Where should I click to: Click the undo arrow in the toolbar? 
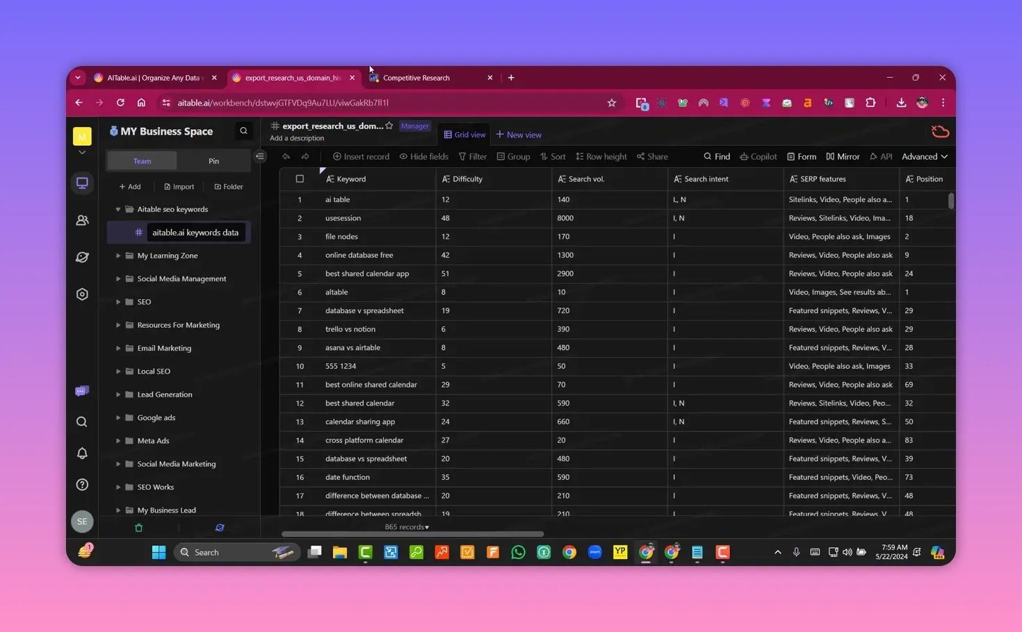click(x=286, y=156)
